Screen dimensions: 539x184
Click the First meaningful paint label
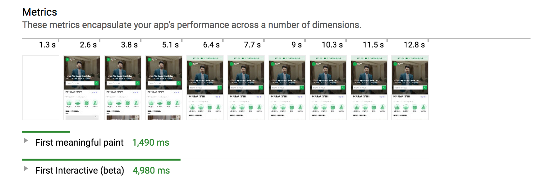pos(80,143)
